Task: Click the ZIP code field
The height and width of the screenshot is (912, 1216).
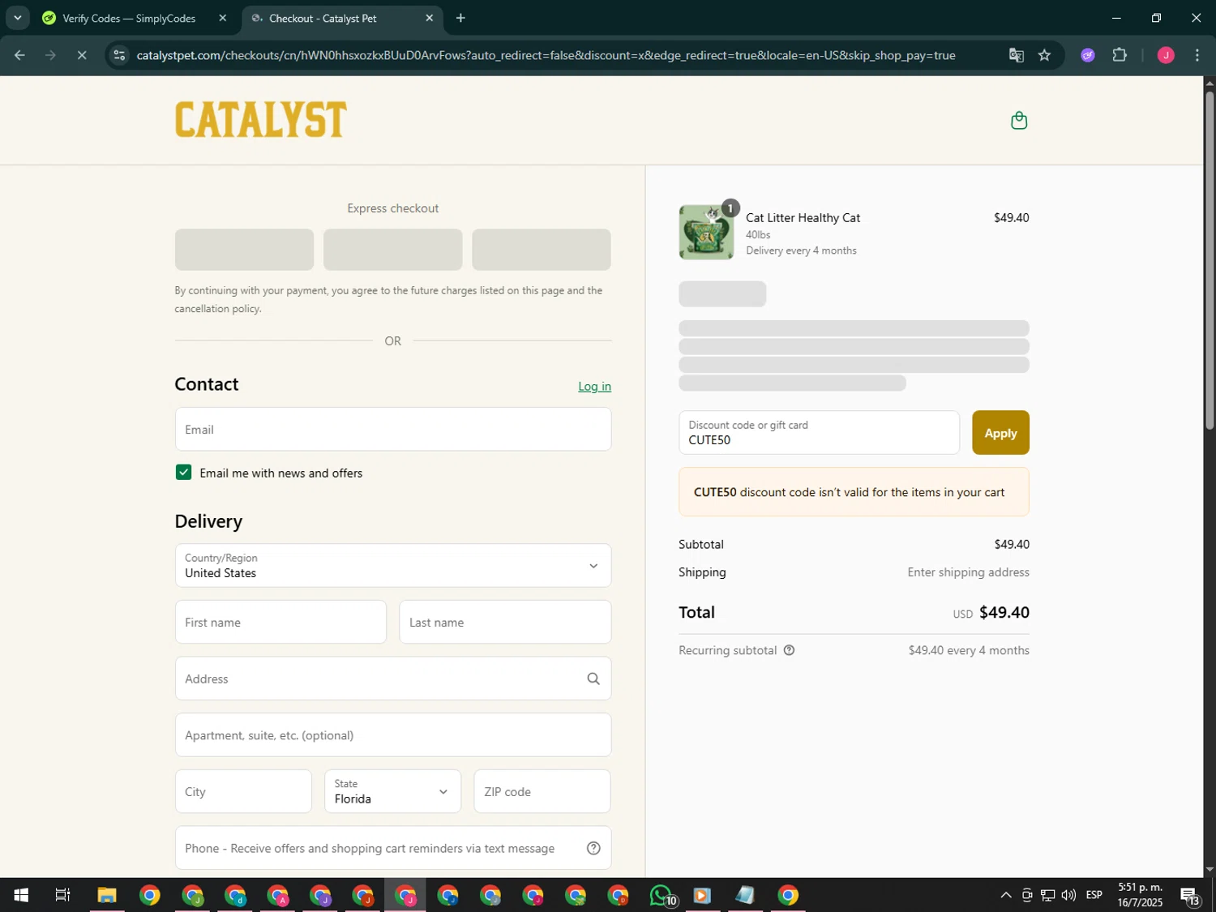Action: [542, 792]
